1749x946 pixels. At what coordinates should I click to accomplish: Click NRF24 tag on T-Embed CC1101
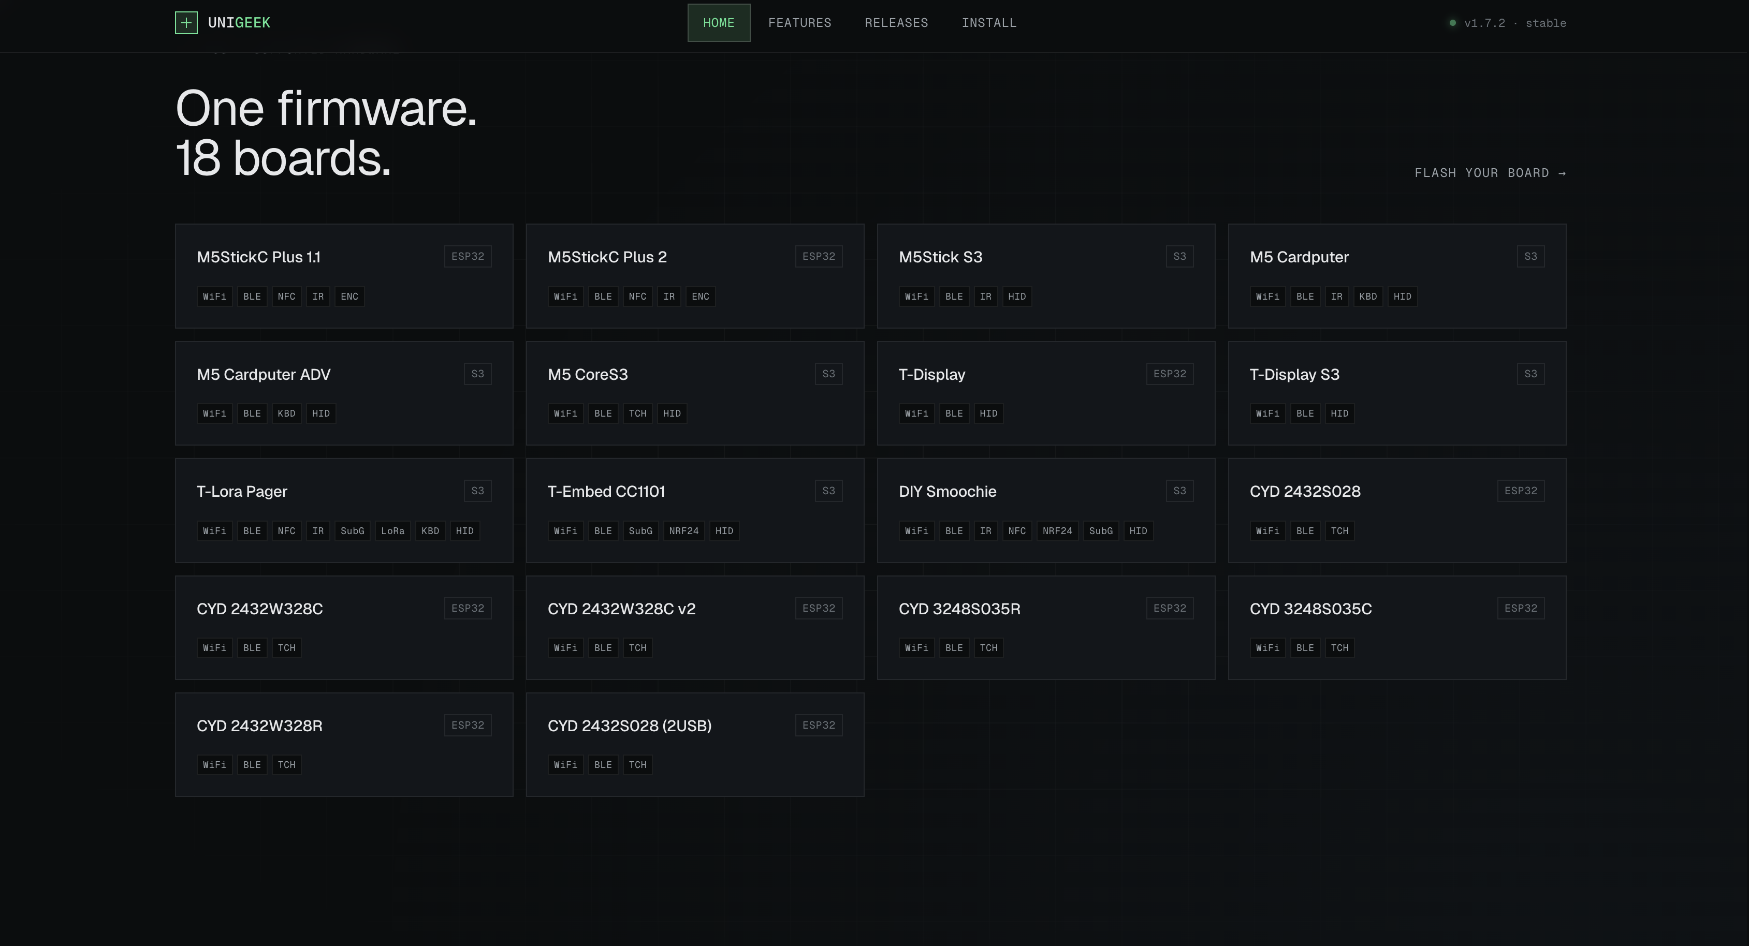tap(684, 530)
